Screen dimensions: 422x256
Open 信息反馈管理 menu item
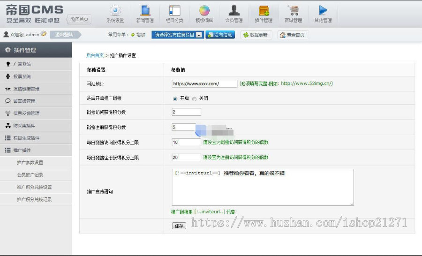(36, 113)
